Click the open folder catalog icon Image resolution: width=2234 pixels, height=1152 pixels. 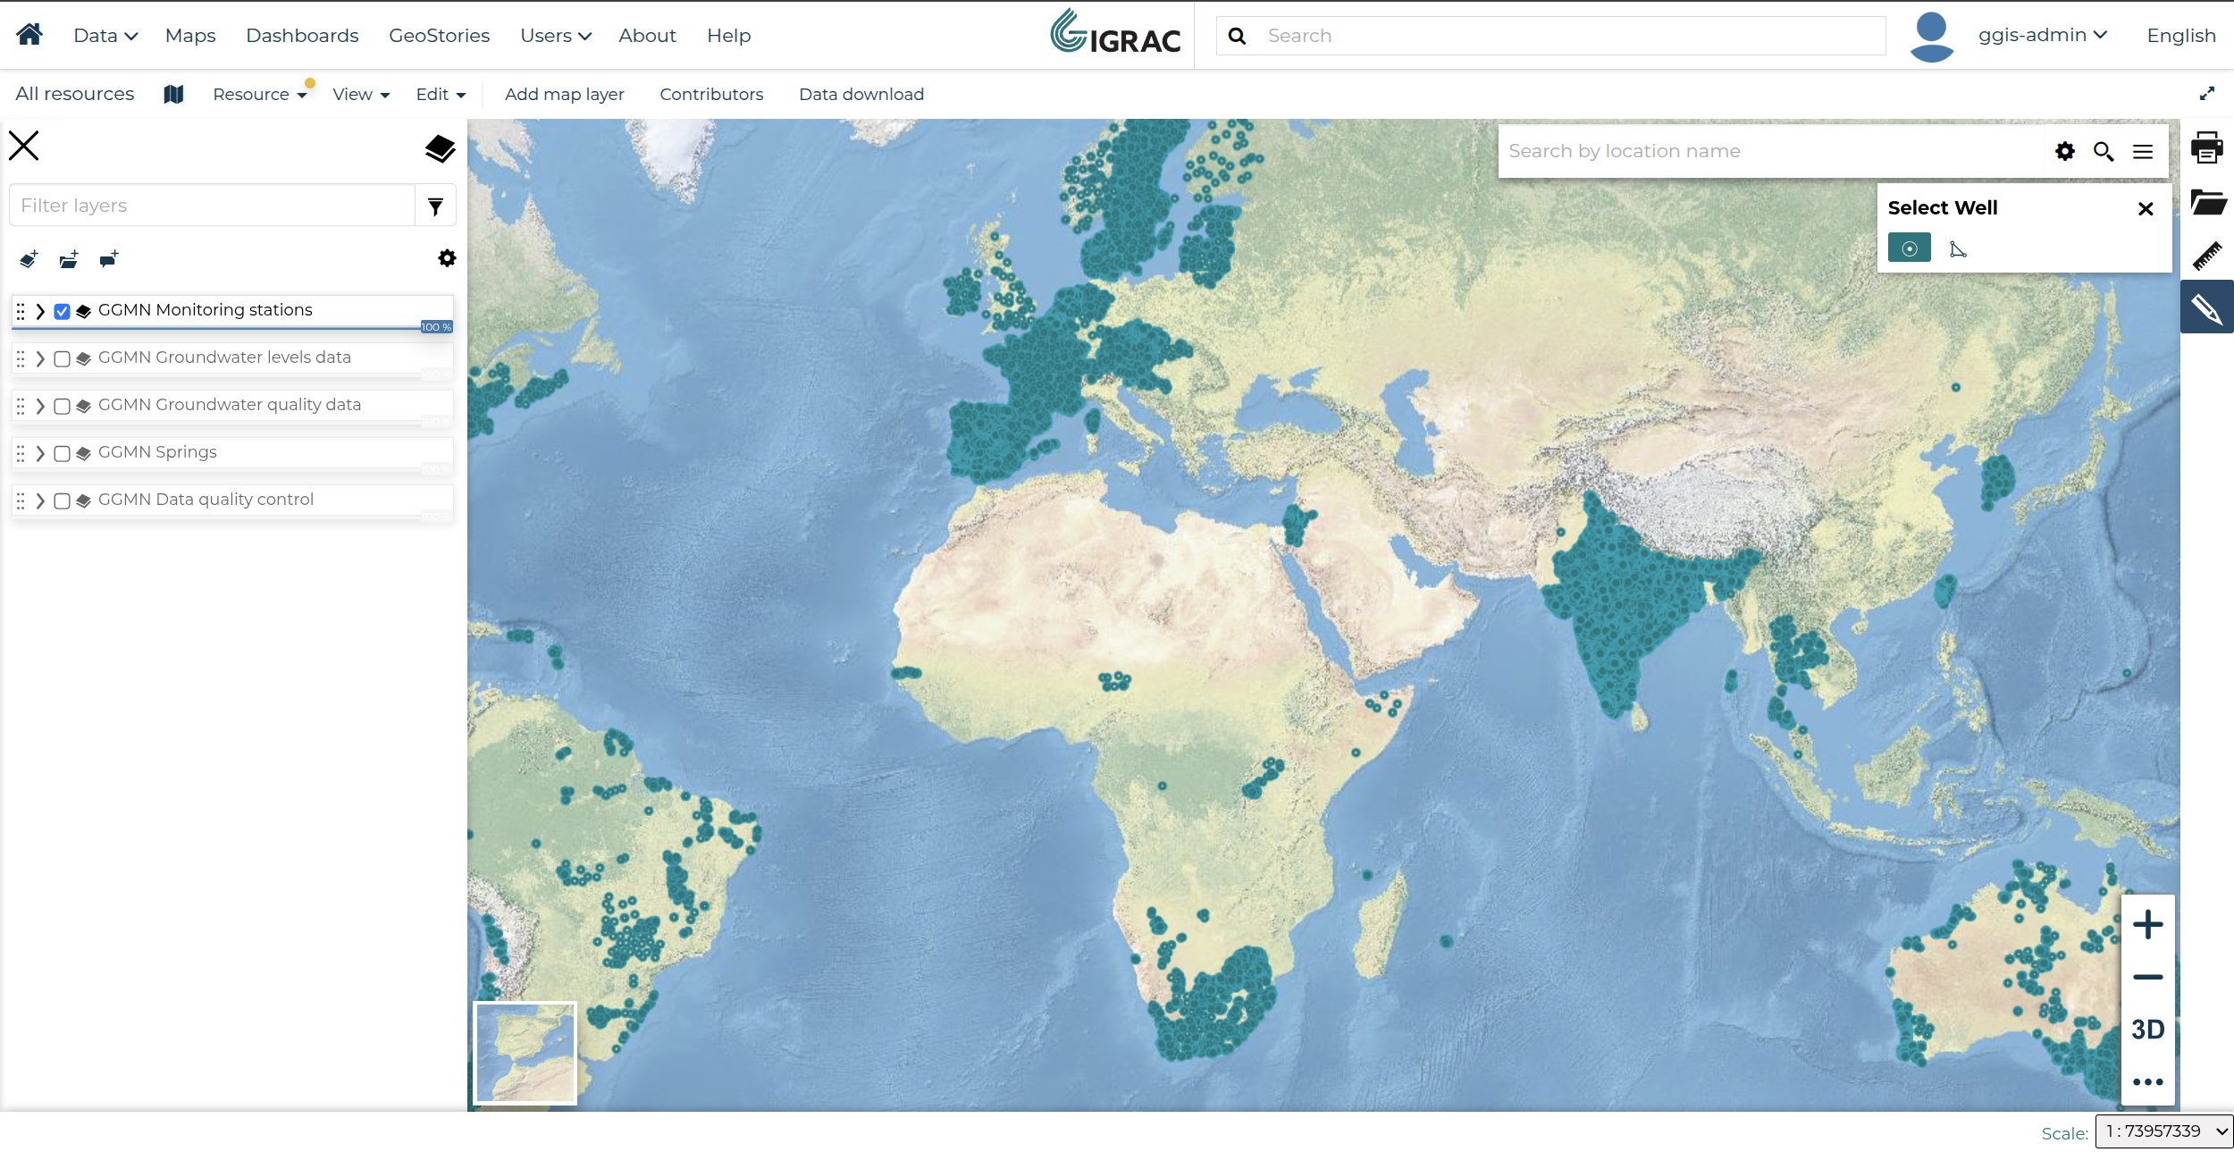(2207, 202)
